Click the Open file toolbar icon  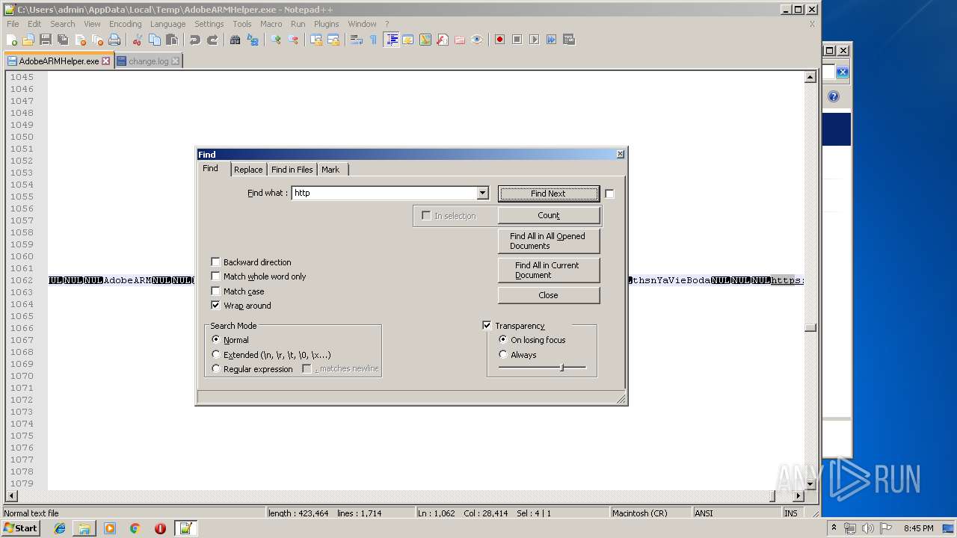pyautogui.click(x=28, y=40)
